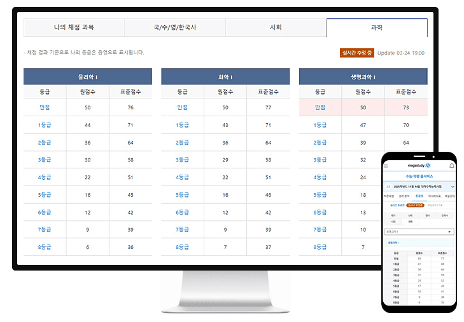
Task: Select 사회 subject button on the phone
Action: click(x=393, y=222)
